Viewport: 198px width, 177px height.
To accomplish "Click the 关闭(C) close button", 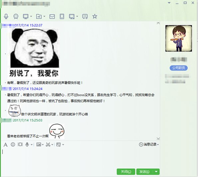I will [x=126, y=172].
